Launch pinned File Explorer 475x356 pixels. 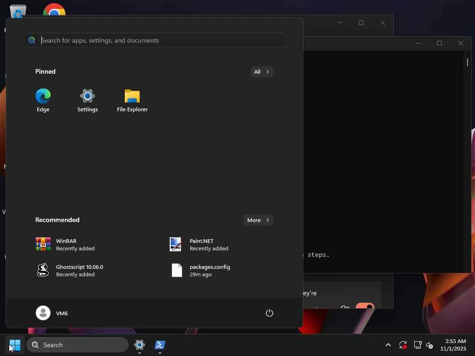[x=132, y=101]
